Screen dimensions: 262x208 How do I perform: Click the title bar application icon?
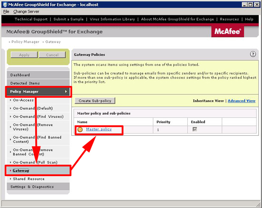click(x=5, y=4)
